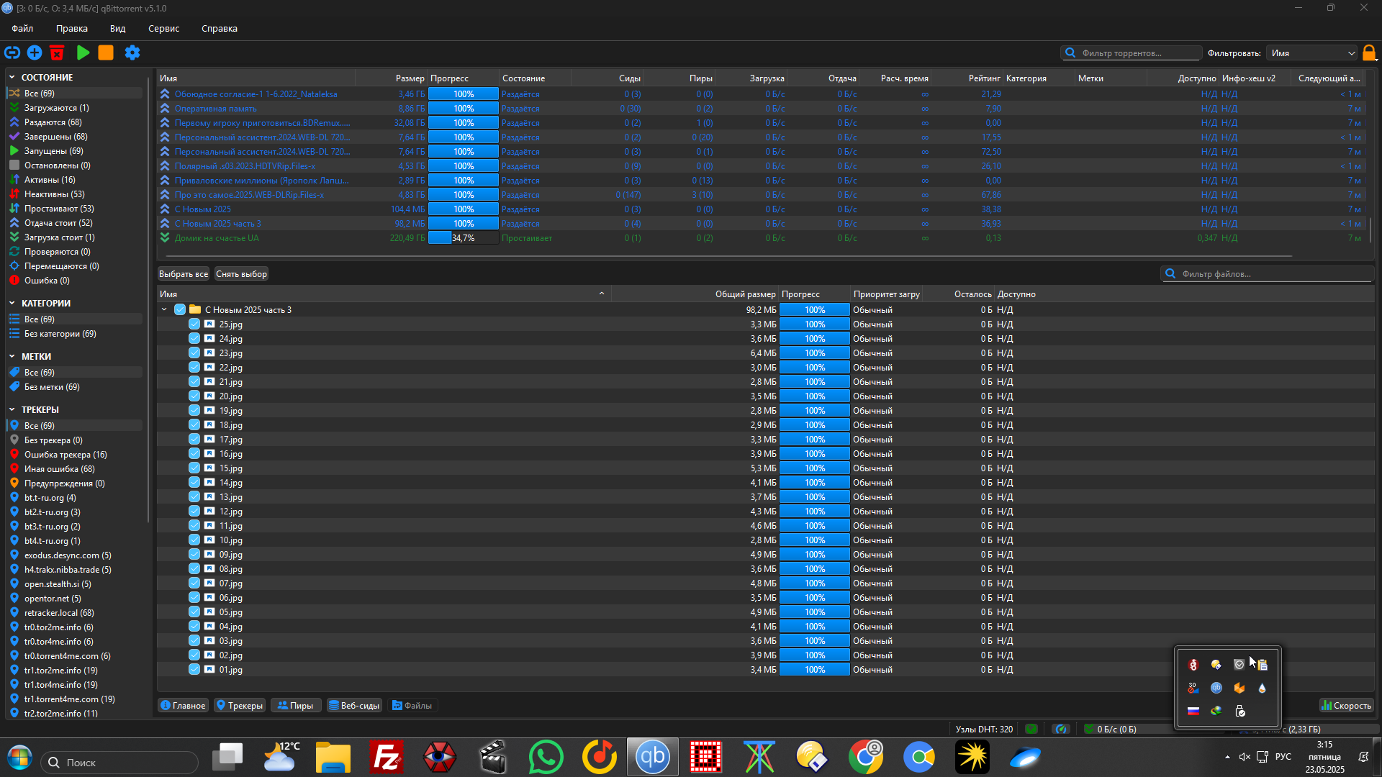
Task: Uncheck the 20.jpg file checkbox
Action: tap(194, 396)
